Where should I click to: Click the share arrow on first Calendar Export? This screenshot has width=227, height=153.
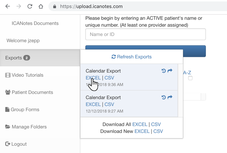(x=170, y=71)
